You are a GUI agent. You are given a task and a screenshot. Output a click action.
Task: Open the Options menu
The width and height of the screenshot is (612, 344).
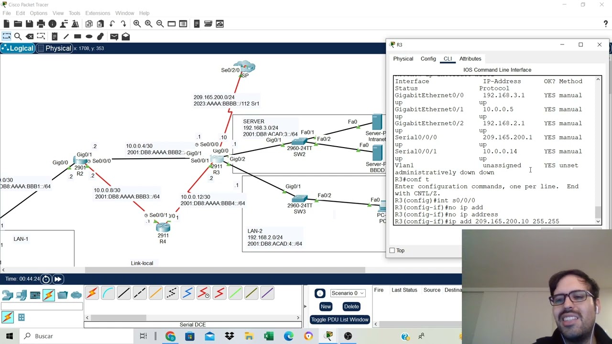(38, 13)
